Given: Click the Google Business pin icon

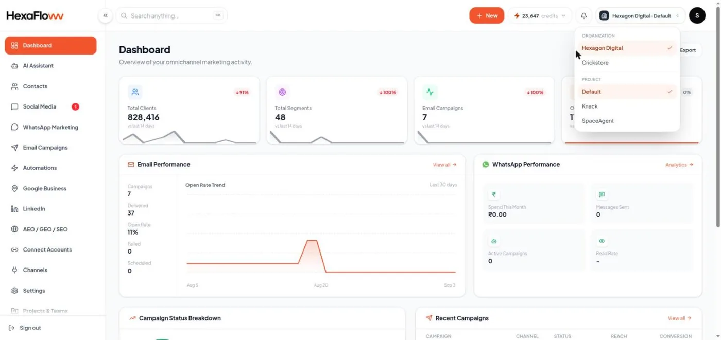Looking at the screenshot, I should [14, 188].
